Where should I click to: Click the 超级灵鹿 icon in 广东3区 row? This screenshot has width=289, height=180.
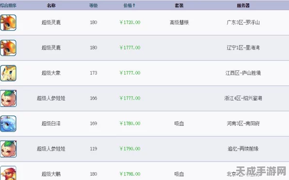coord(8,22)
